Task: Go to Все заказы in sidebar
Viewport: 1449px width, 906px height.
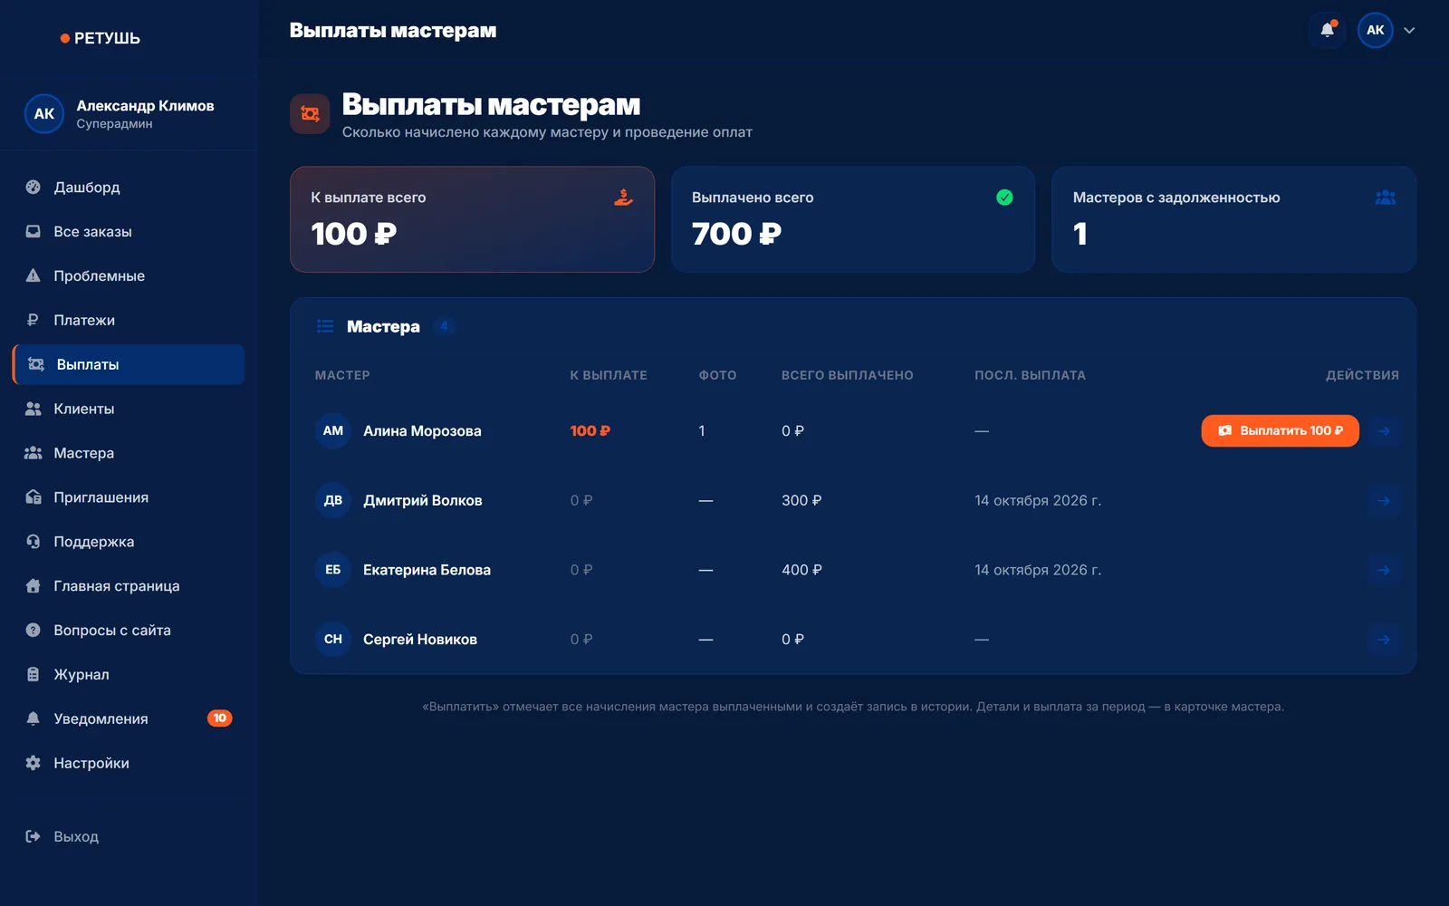Action: pos(129,232)
